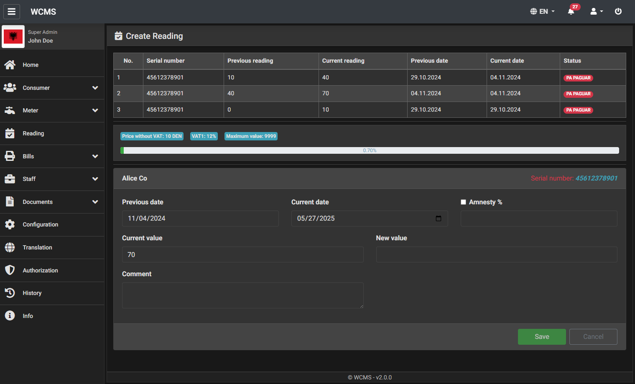Click the History clock icon

(10, 293)
